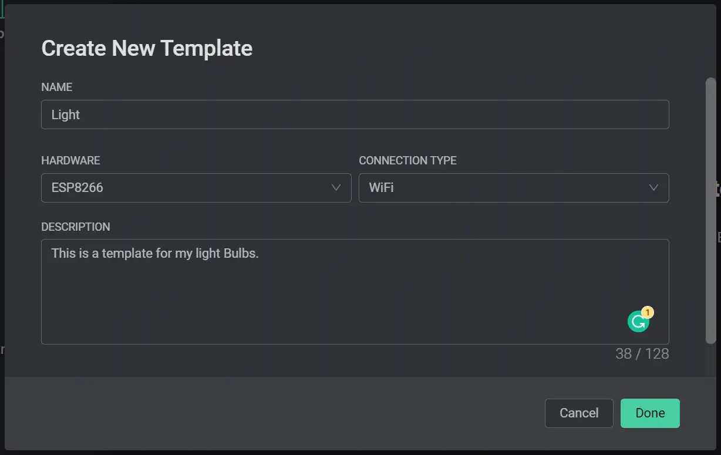Click the word Light in the Name field
Screen dimensions: 721x455
[66, 115]
